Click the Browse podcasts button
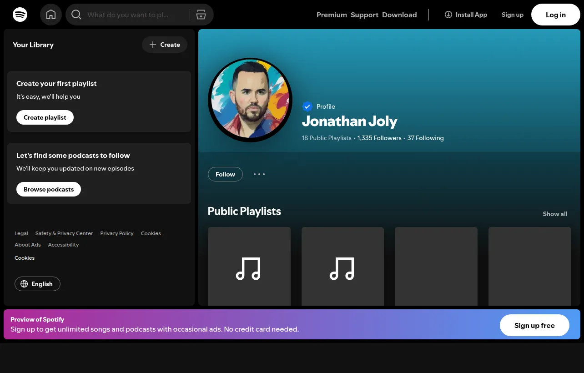This screenshot has height=373, width=584. tap(49, 189)
